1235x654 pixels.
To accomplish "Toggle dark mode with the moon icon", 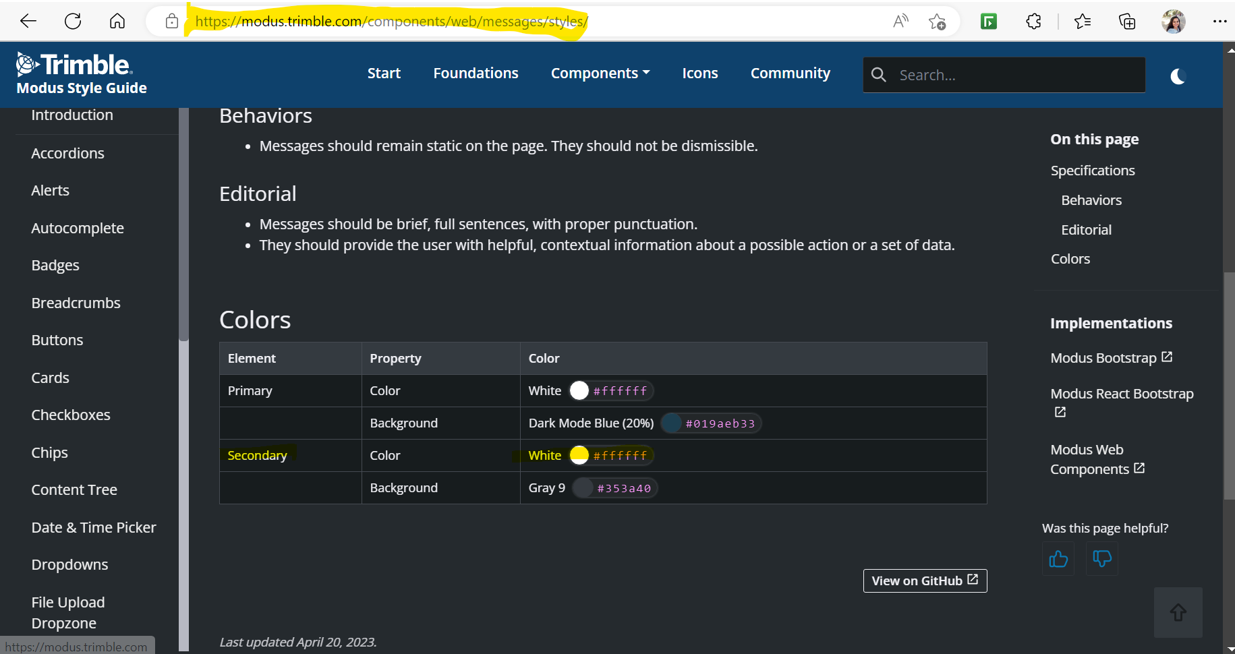I will [x=1178, y=76].
